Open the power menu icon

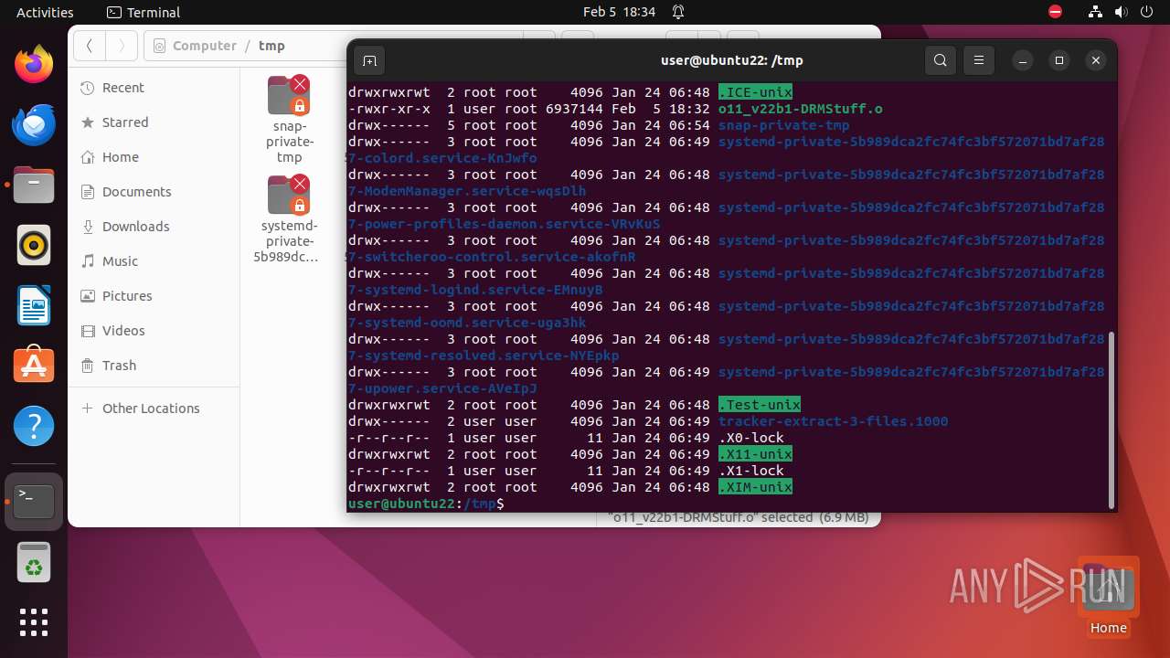pyautogui.click(x=1145, y=12)
